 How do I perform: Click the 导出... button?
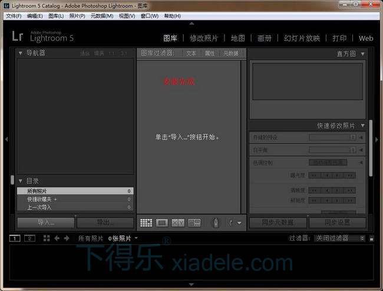[x=105, y=223]
